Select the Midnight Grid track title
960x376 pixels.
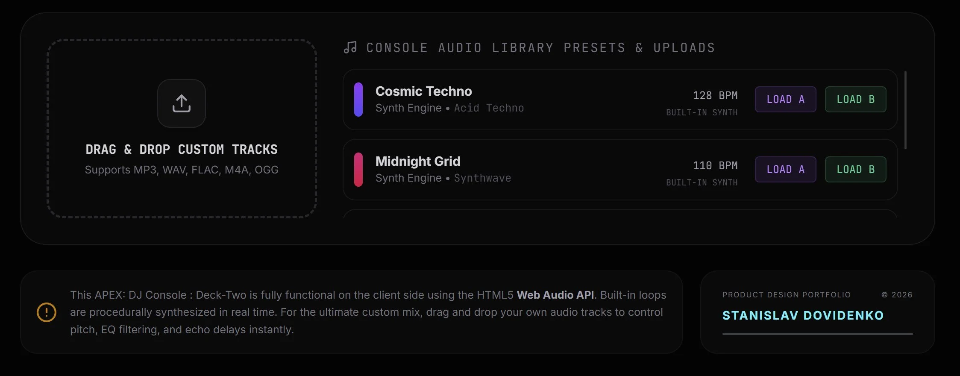pyautogui.click(x=418, y=161)
